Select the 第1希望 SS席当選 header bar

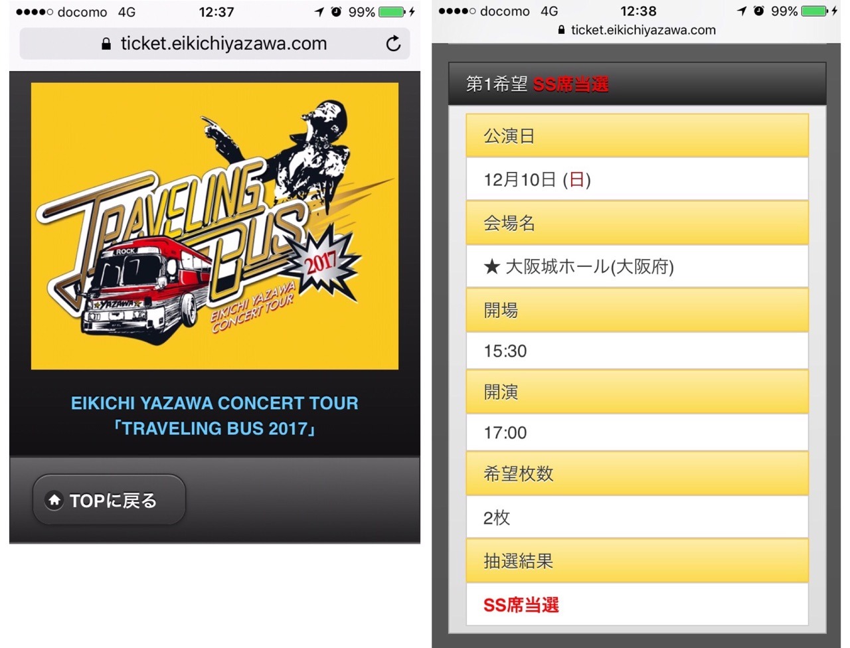click(x=637, y=84)
